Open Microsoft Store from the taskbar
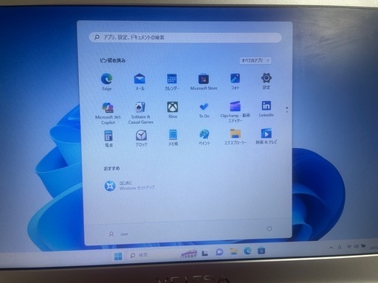378x283 pixels. pyautogui.click(x=261, y=251)
